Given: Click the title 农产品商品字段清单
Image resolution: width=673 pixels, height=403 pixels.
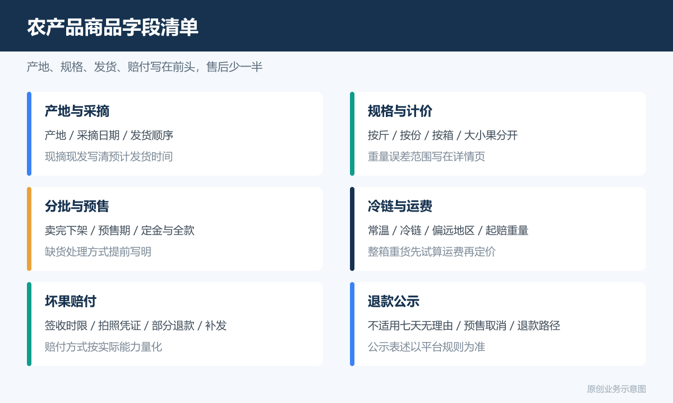Looking at the screenshot, I should tap(113, 27).
